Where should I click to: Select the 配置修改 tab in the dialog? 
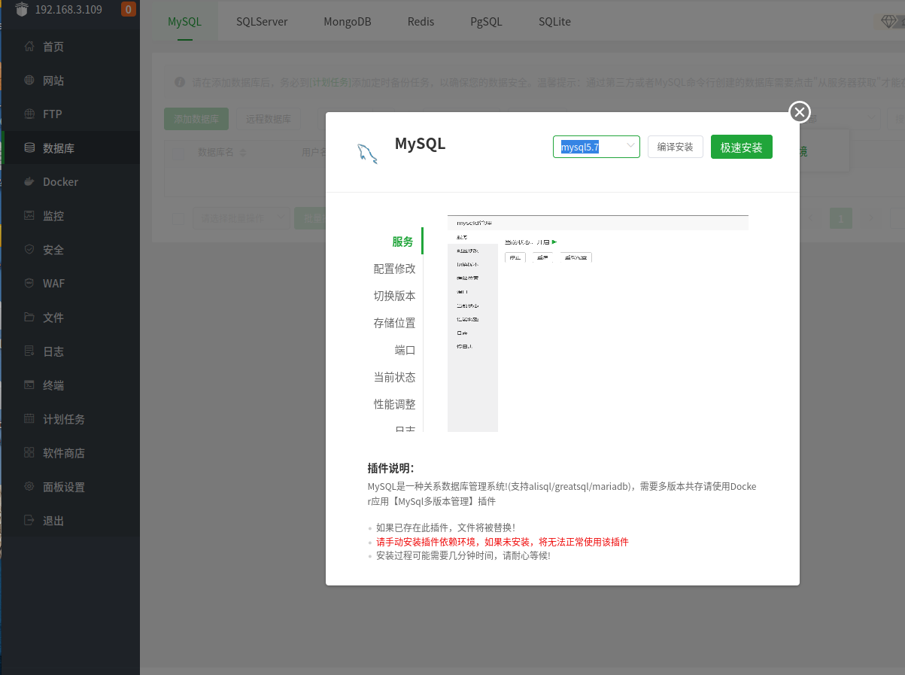[x=394, y=269]
